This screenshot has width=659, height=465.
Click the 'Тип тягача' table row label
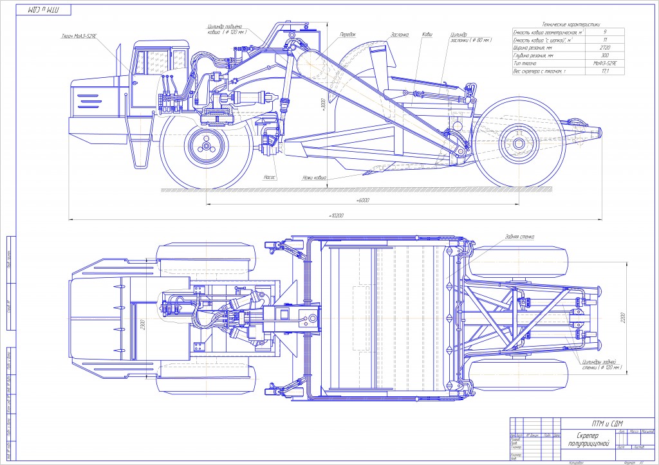[x=525, y=64]
